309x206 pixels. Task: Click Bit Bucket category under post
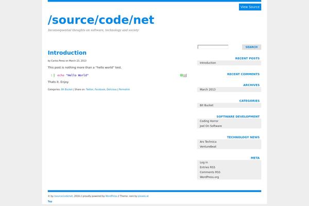67,90
